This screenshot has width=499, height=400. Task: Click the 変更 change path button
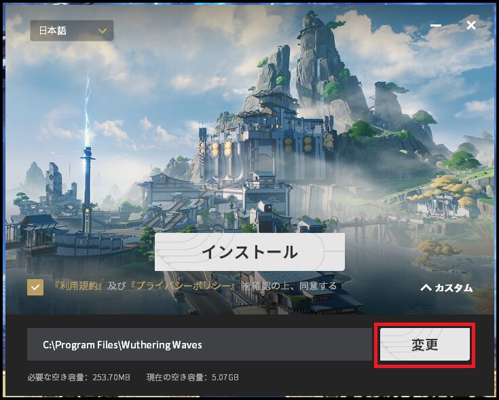click(x=425, y=344)
